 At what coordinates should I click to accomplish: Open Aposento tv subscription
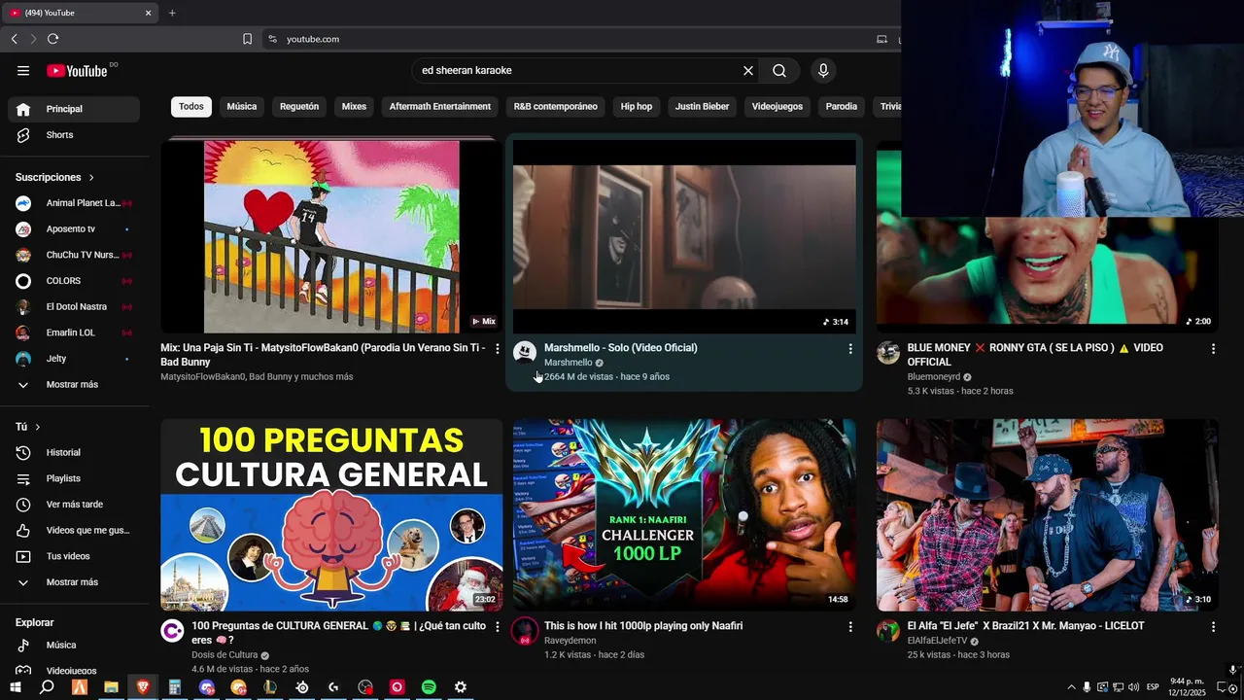click(74, 229)
